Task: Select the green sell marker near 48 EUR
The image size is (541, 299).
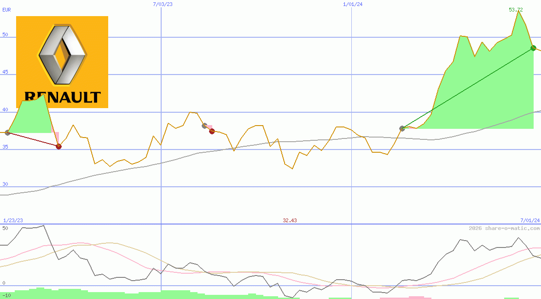Action: click(533, 48)
